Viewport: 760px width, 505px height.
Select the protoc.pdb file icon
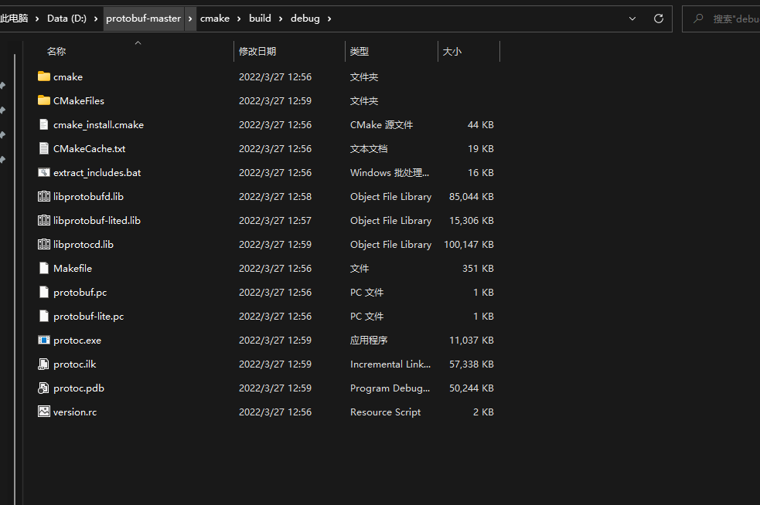pos(43,388)
